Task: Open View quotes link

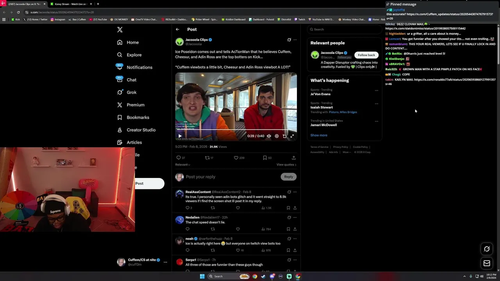Action: (x=286, y=165)
